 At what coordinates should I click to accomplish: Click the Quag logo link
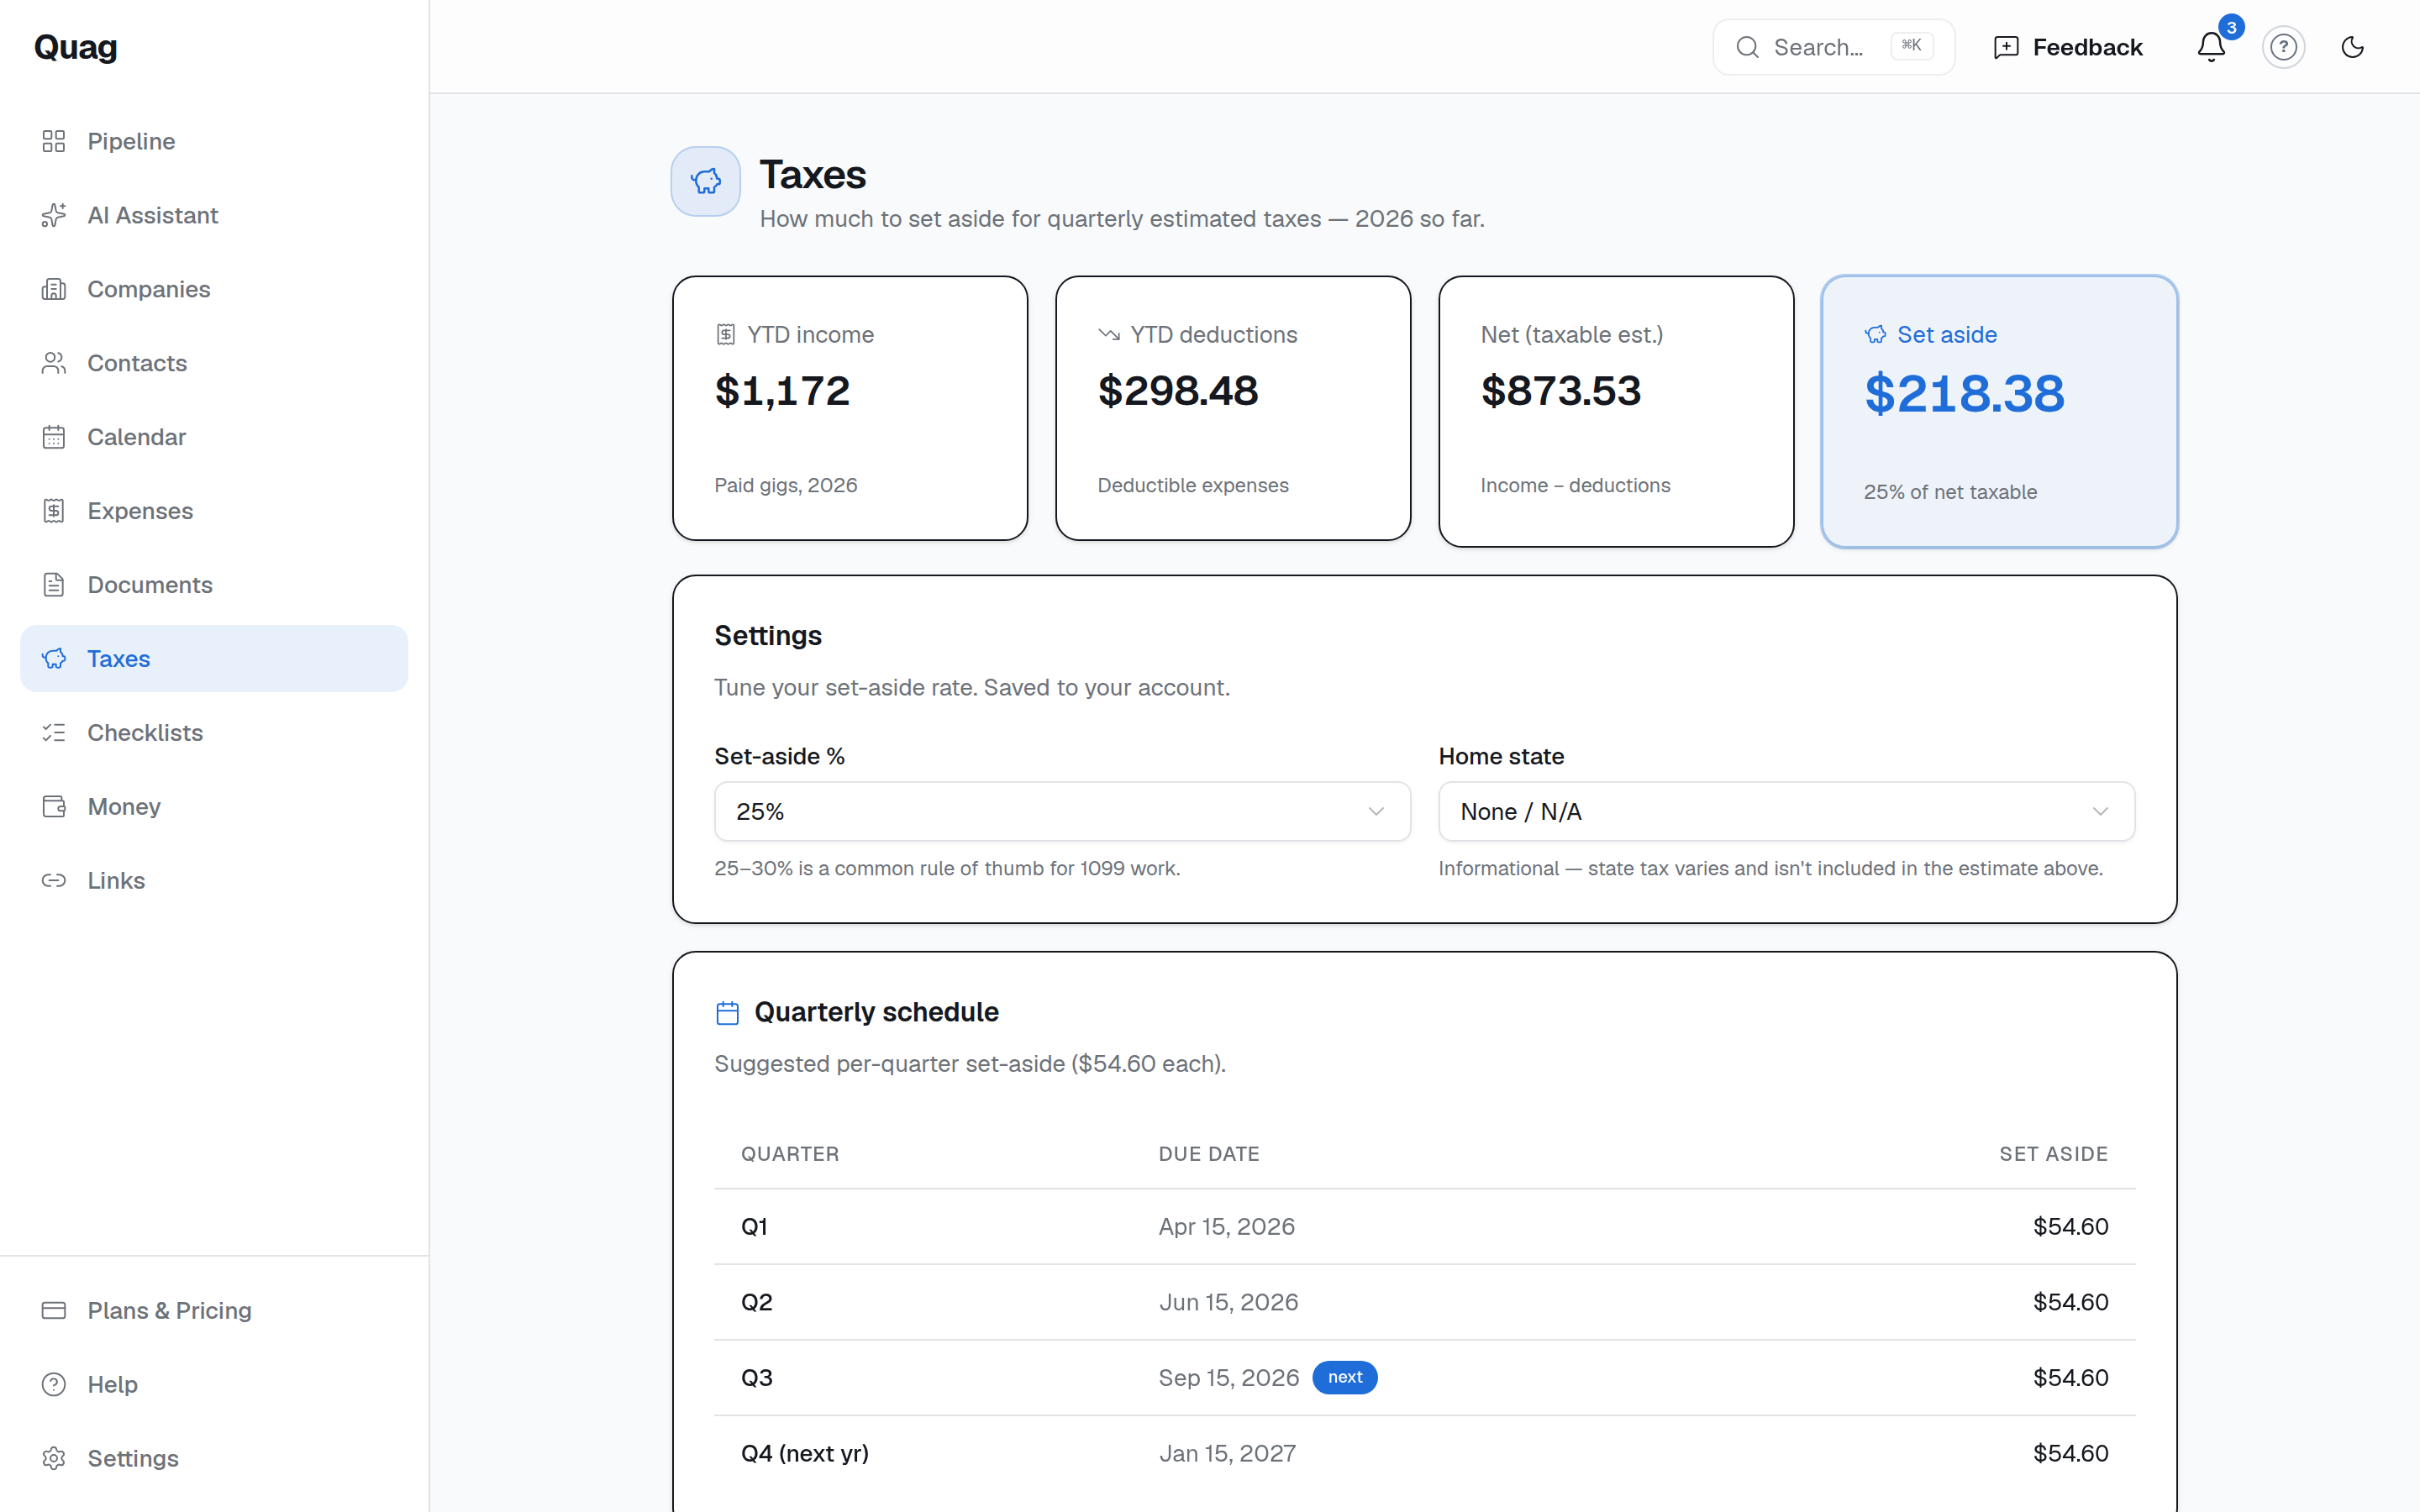coord(76,47)
